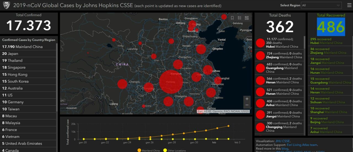Open the map bookmarks tool
This screenshot has height=152, width=353.
[x=232, y=18]
